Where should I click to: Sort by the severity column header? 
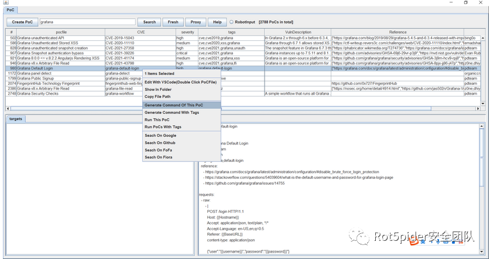tap(187, 32)
